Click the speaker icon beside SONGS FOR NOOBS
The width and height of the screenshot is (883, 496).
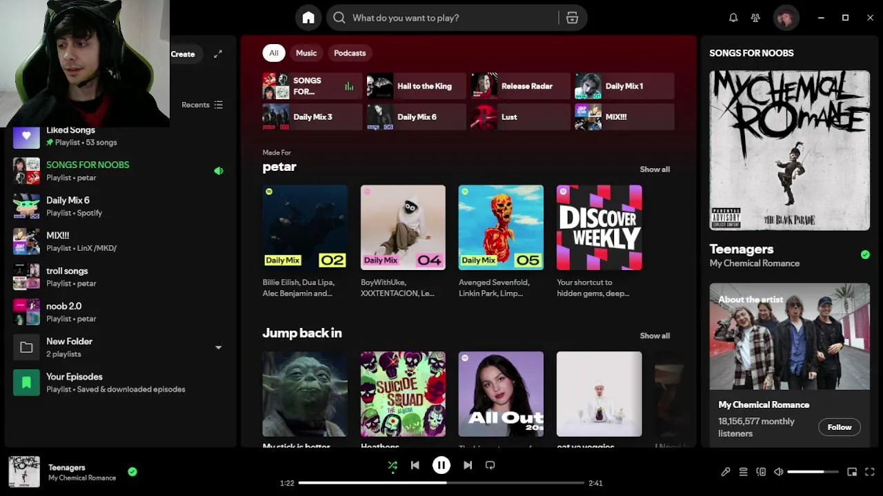tap(218, 171)
